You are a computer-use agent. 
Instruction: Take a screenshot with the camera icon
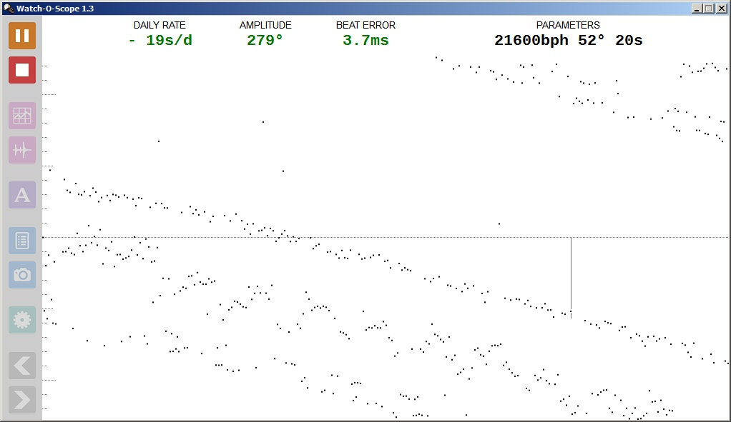pos(22,275)
